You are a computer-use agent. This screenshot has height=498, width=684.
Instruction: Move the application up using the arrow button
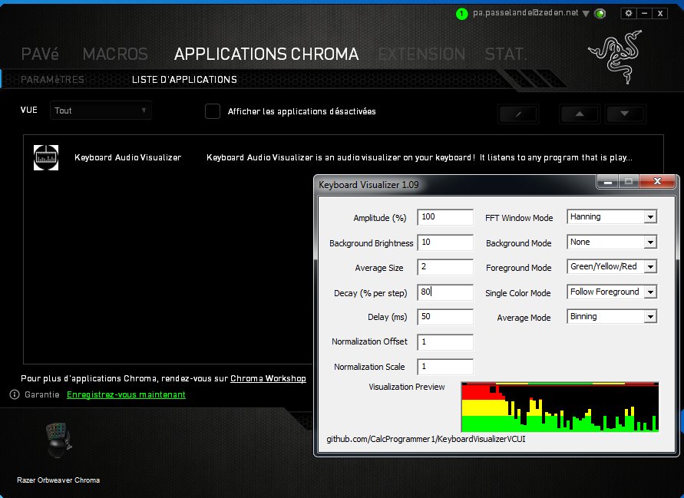[x=579, y=114]
